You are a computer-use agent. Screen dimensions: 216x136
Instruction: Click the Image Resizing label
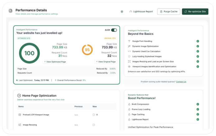30,125
